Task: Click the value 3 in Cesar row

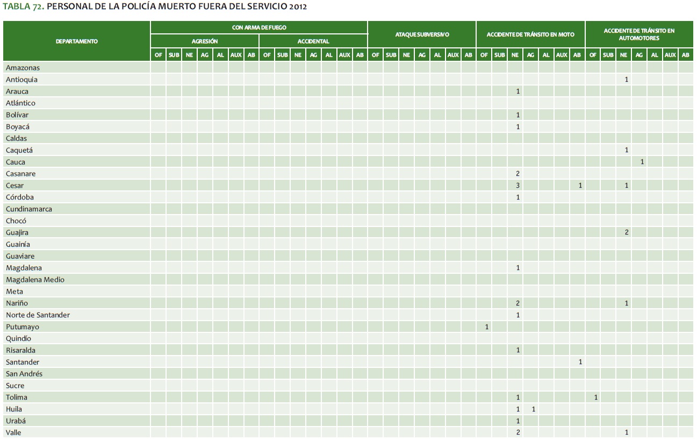Action: coord(518,186)
